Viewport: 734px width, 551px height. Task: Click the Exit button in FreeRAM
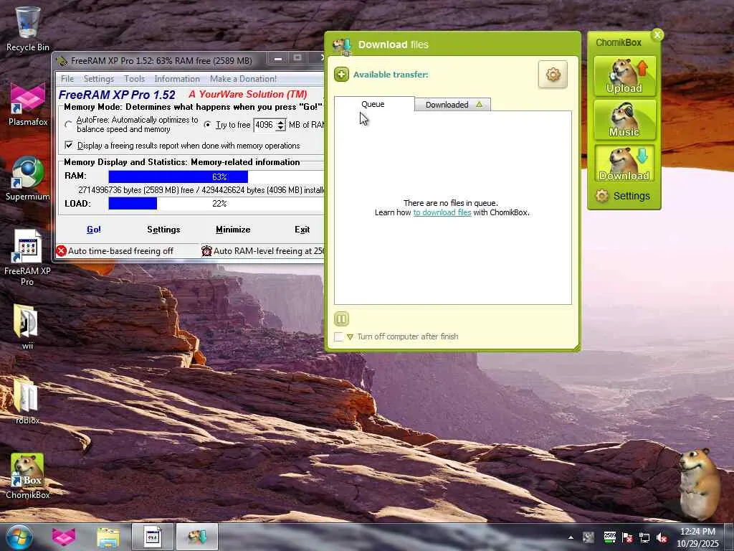302,230
